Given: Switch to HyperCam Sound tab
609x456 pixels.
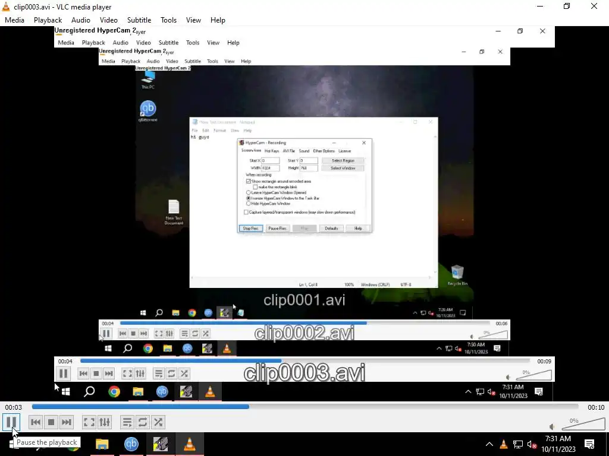Looking at the screenshot, I should pyautogui.click(x=304, y=151).
